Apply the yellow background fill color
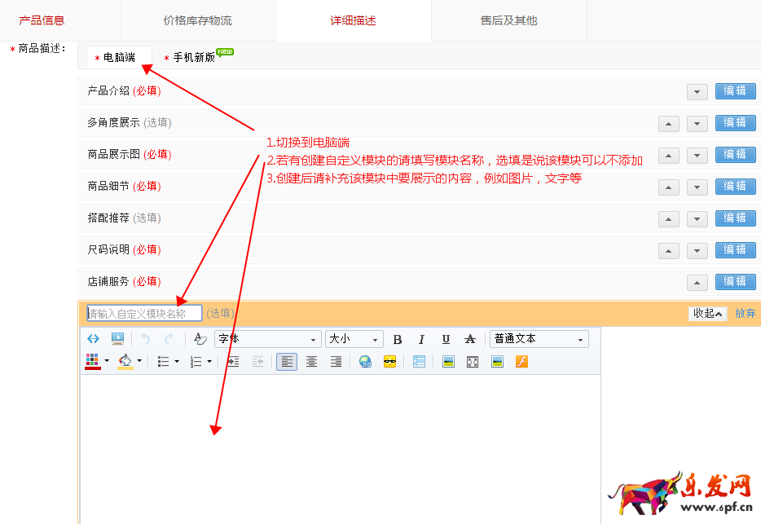Screen dimensions: 761x524 point(125,362)
